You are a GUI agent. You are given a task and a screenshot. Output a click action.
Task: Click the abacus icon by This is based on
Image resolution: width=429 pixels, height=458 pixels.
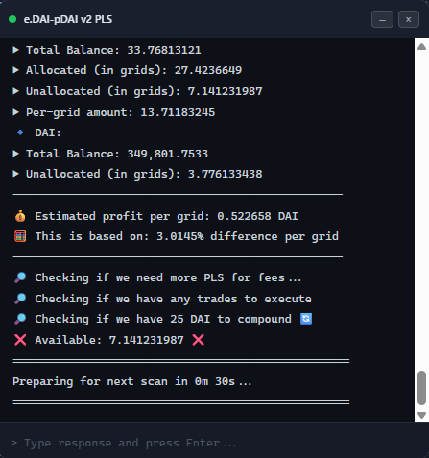[20, 237]
